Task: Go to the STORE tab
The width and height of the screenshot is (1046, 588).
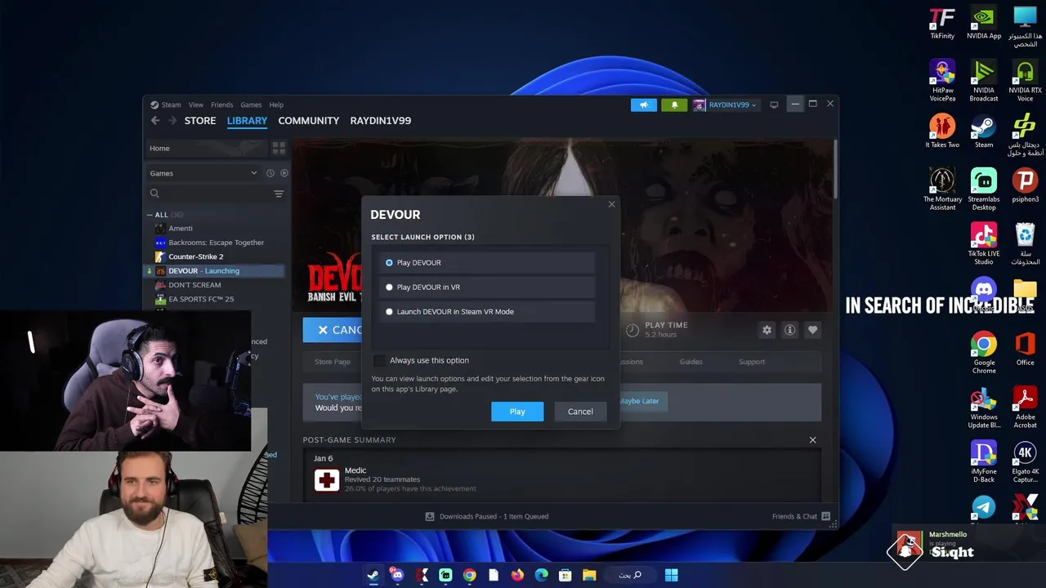Action: pos(200,121)
